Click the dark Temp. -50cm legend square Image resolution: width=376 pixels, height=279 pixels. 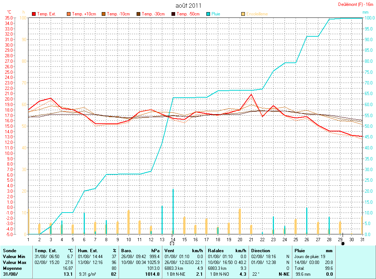coord(173,14)
